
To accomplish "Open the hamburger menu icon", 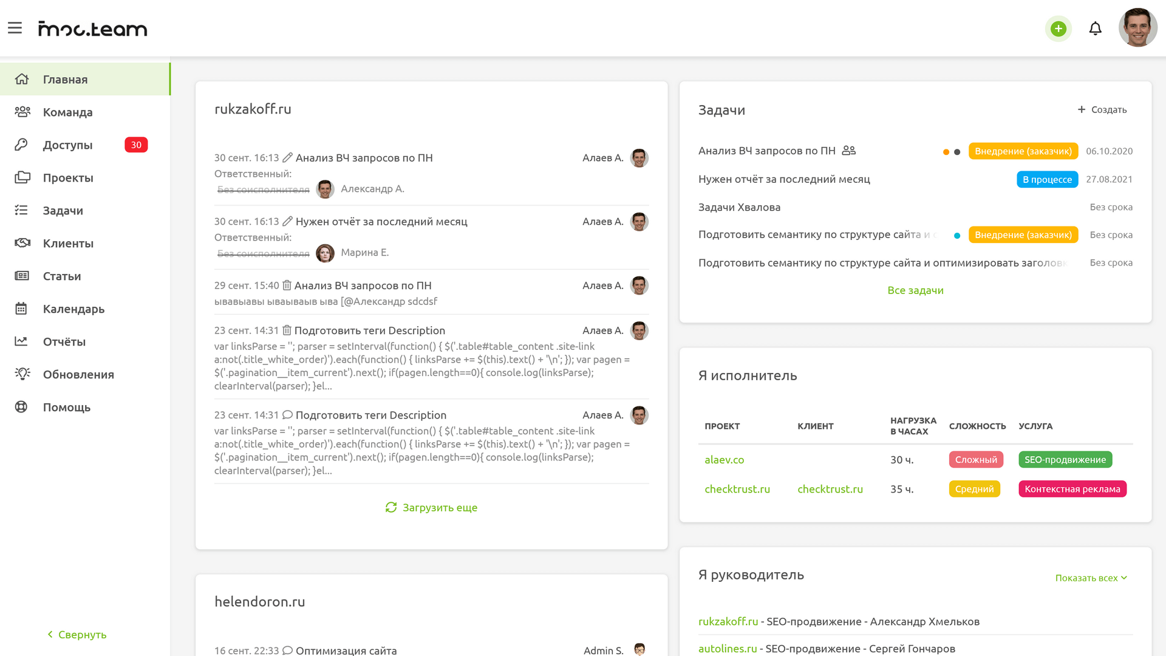I will tap(15, 28).
